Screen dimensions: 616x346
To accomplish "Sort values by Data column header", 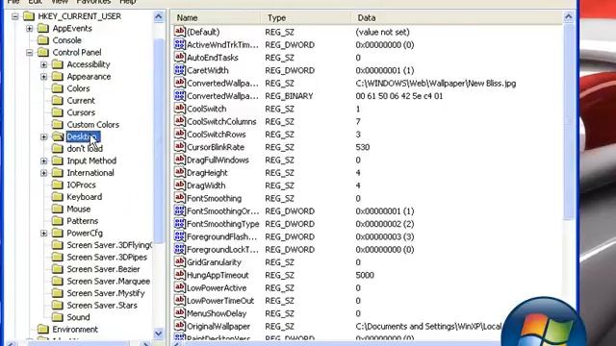I will pos(457,18).
